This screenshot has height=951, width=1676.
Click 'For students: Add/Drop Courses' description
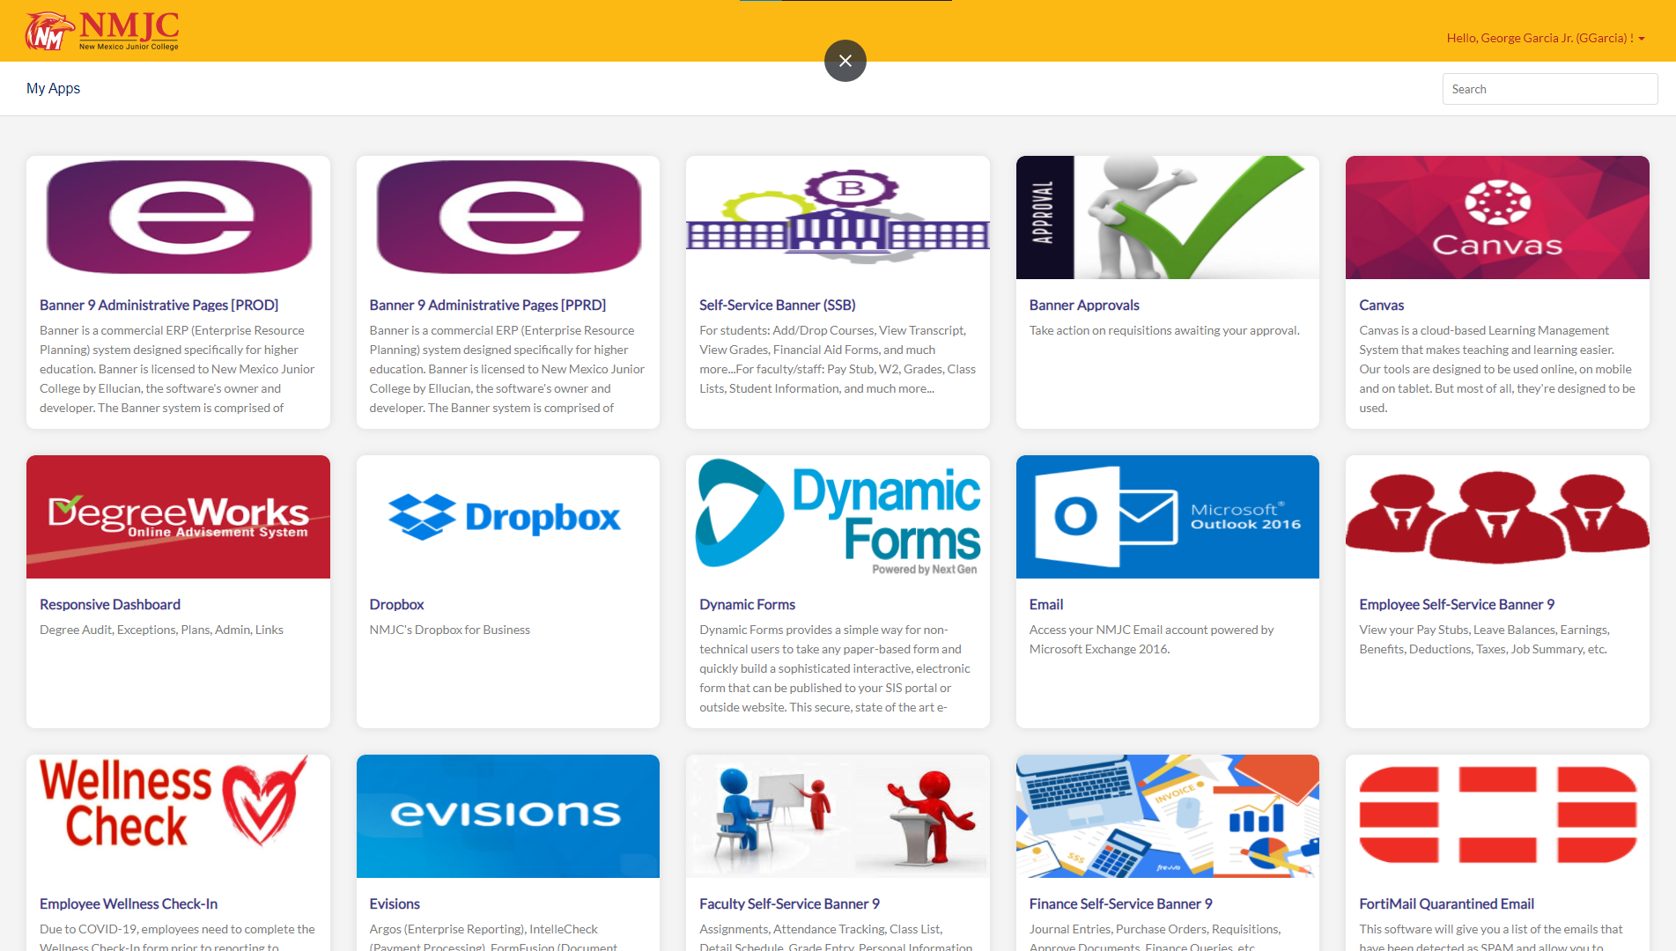[x=838, y=359]
